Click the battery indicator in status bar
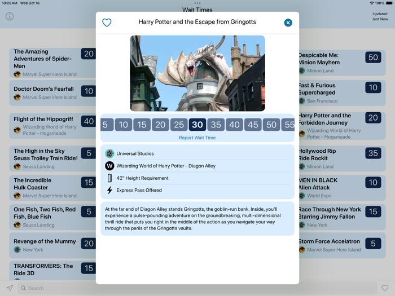Screen dimensions: 395x296 click(389, 3)
